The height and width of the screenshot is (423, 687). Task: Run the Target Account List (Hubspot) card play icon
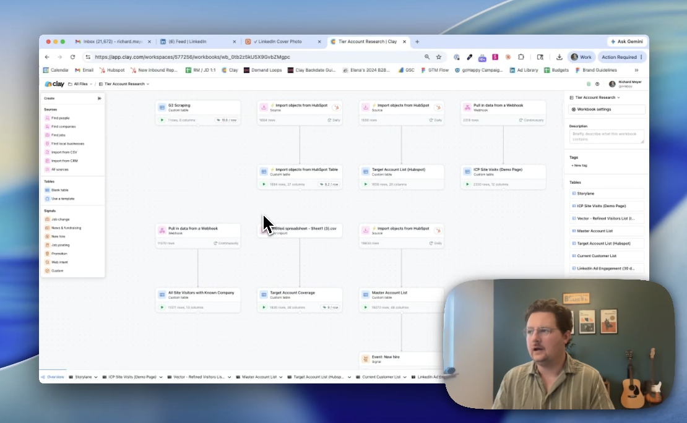pyautogui.click(x=365, y=184)
